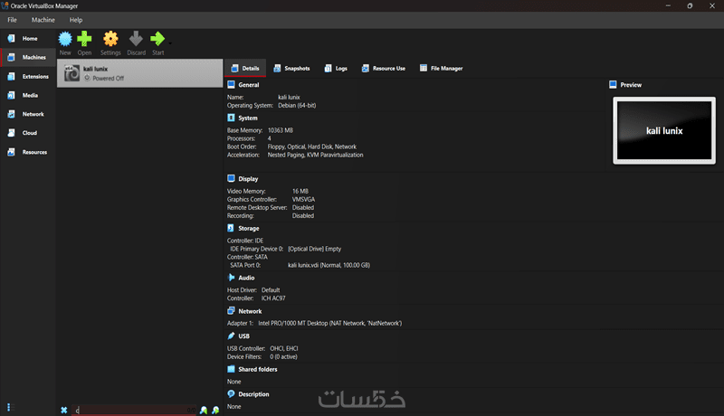Click the Description section heading
The height and width of the screenshot is (416, 724).
pos(253,394)
